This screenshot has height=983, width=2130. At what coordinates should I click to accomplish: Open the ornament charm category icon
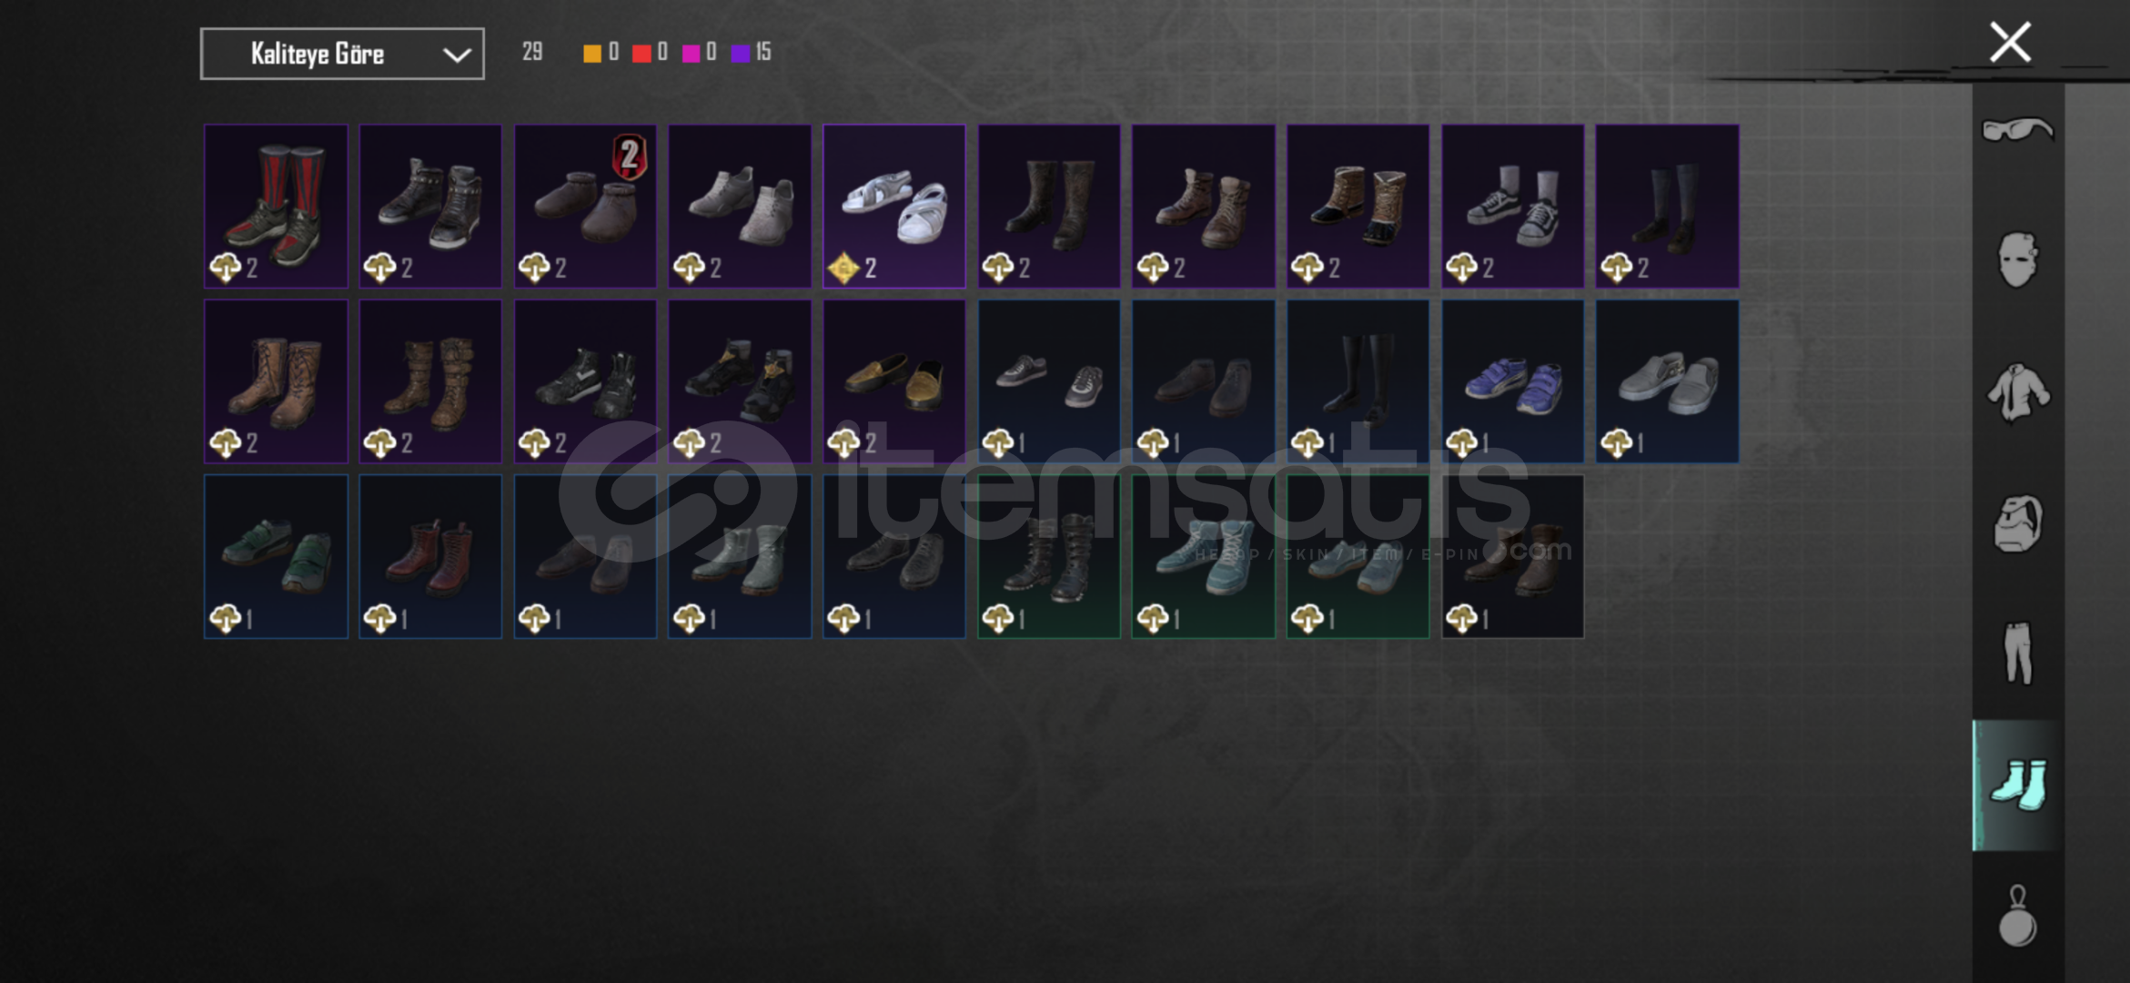pyautogui.click(x=2017, y=916)
